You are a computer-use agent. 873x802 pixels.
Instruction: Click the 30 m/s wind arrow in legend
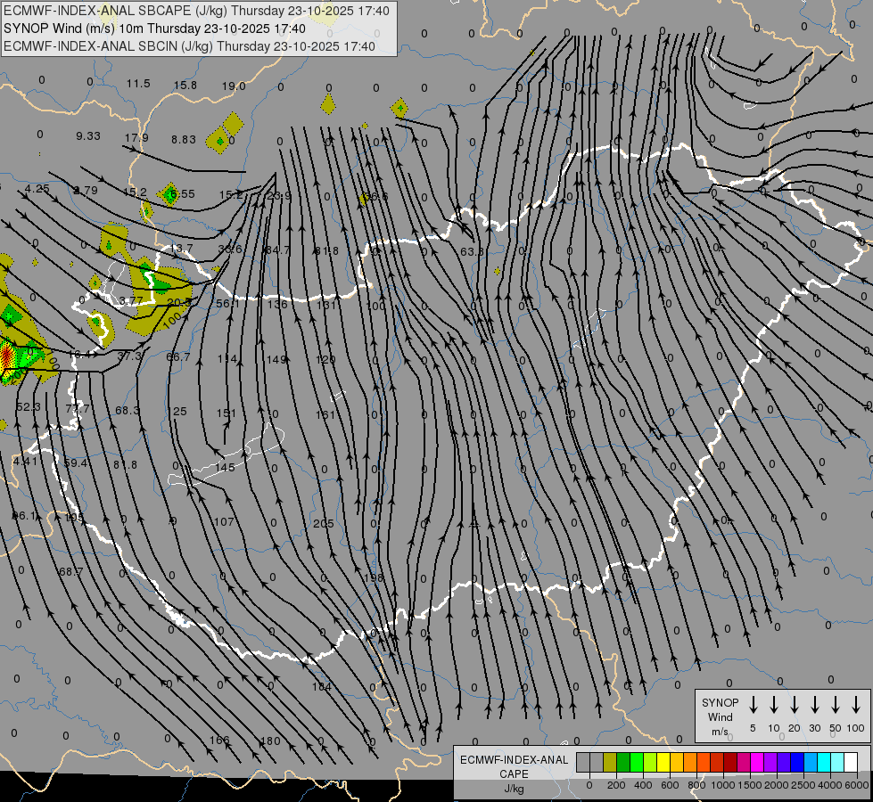[814, 705]
